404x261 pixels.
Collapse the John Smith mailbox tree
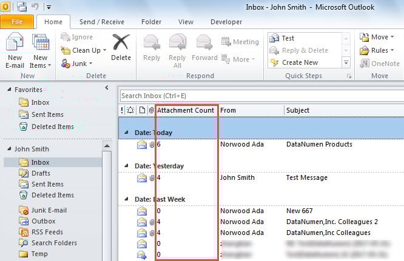tap(9, 149)
